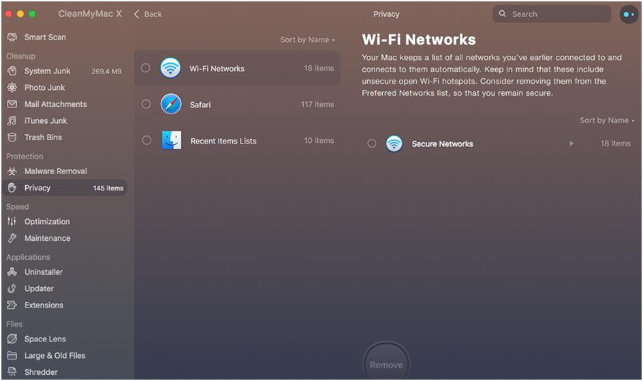Click '10 items' count for Recent Items

[319, 141]
